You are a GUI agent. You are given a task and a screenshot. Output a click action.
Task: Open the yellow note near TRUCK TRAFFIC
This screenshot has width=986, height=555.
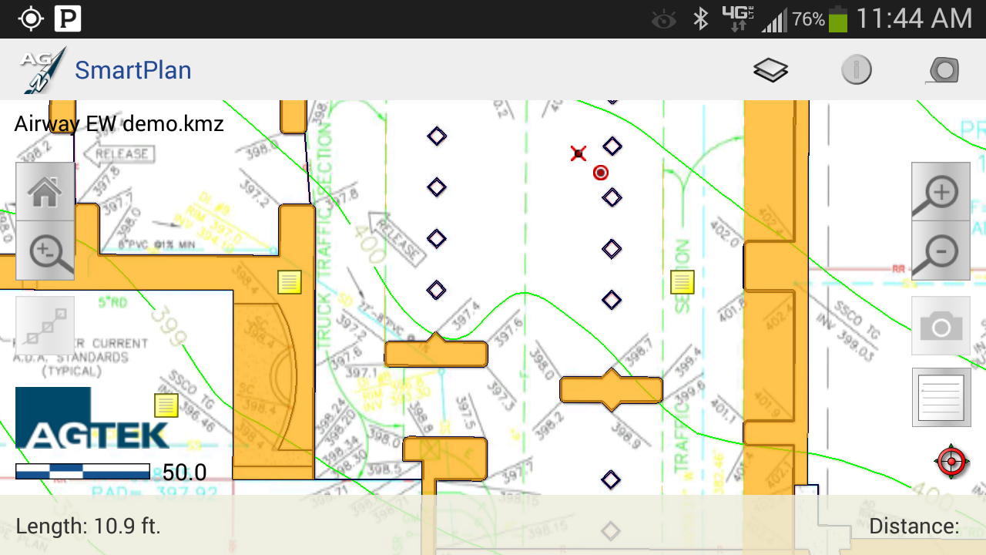[x=290, y=283]
